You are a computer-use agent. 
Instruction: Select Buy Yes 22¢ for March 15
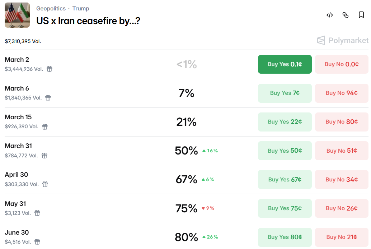[x=285, y=122]
